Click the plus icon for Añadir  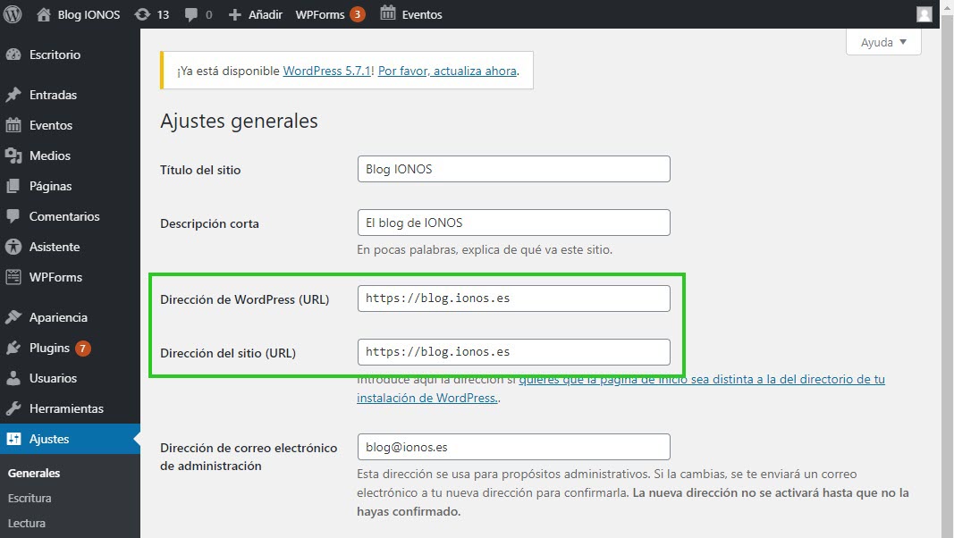pyautogui.click(x=235, y=14)
